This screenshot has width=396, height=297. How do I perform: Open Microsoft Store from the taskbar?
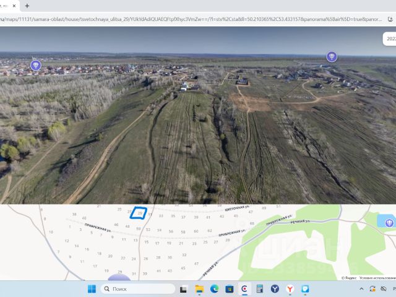click(x=230, y=289)
